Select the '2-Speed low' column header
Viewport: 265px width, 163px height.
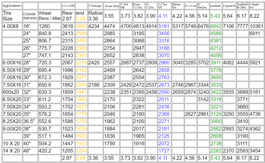(255, 4)
